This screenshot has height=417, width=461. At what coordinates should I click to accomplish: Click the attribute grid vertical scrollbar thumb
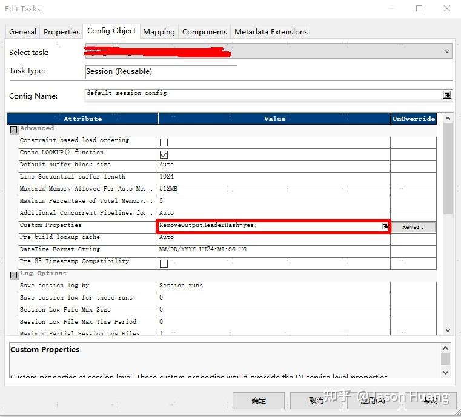[448, 169]
